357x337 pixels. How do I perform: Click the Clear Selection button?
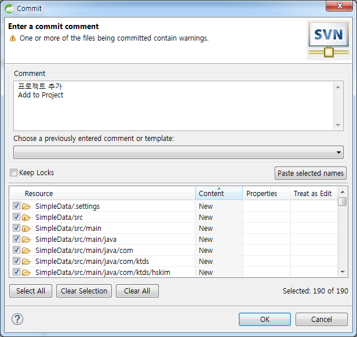pyautogui.click(x=84, y=291)
